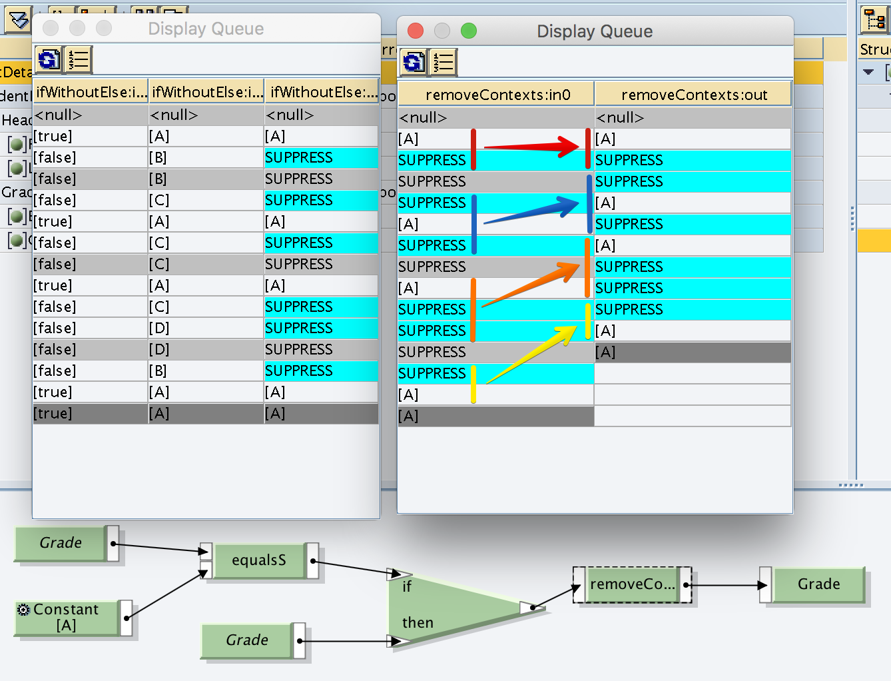The width and height of the screenshot is (891, 681).
Task: Click the output port of the Constant [A] node
Action: (127, 618)
